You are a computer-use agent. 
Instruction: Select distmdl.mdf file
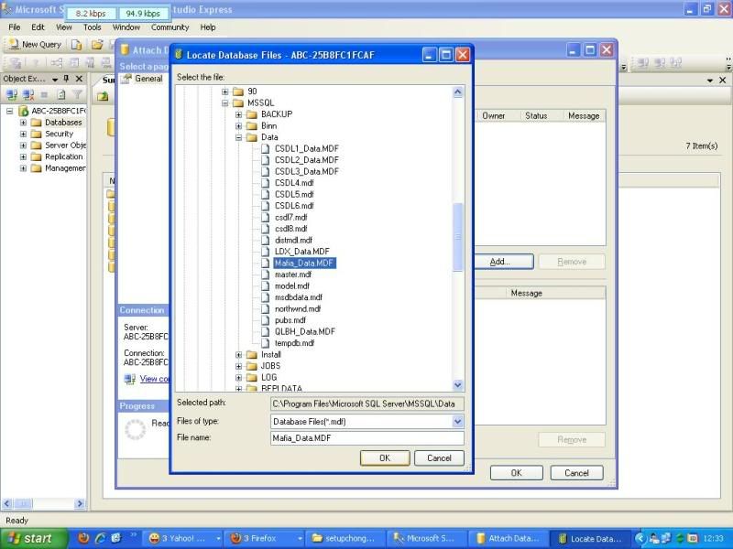[293, 241]
